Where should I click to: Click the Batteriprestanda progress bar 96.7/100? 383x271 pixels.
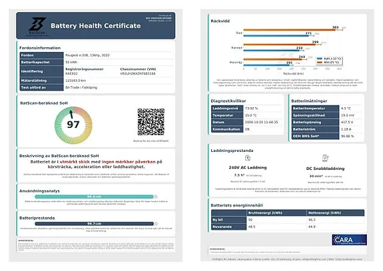(x=96, y=224)
